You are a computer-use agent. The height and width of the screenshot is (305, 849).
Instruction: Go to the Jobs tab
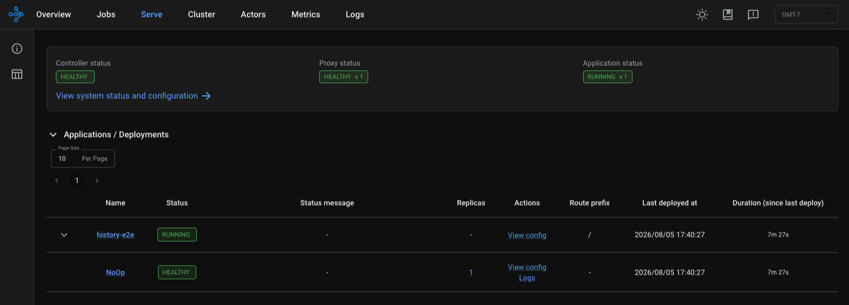[106, 14]
